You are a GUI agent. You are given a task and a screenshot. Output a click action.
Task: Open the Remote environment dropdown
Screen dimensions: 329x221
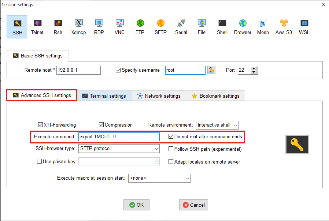pyautogui.click(x=217, y=125)
